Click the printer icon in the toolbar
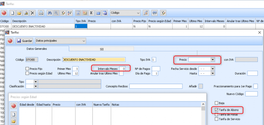 pyautogui.click(x=41, y=13)
